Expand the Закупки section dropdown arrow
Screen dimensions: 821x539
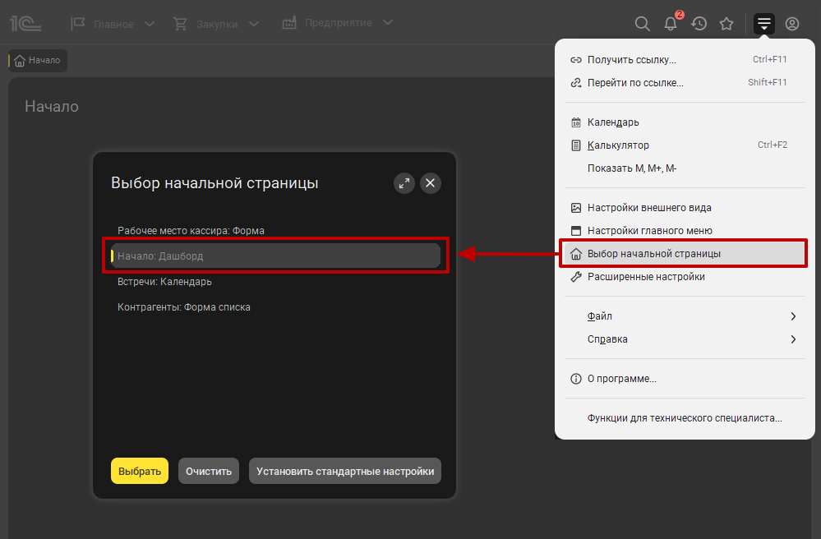[x=254, y=24]
